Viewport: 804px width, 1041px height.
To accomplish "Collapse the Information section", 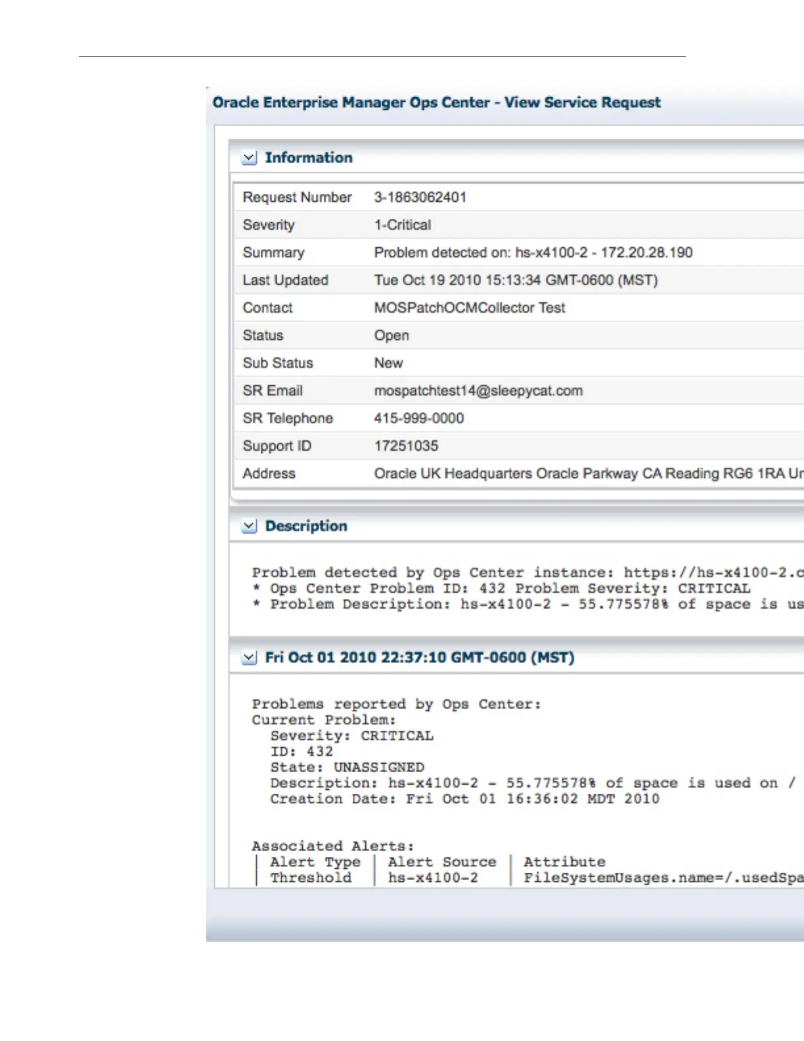I will point(249,158).
